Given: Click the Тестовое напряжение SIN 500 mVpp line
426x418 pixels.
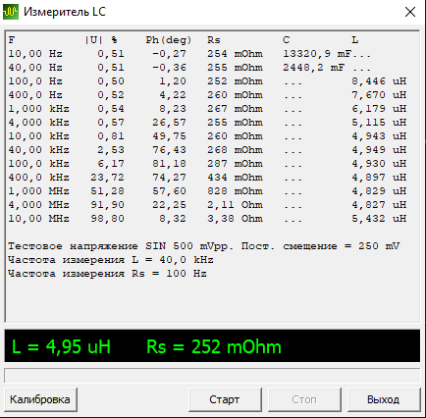Looking at the screenshot, I should pos(203,246).
